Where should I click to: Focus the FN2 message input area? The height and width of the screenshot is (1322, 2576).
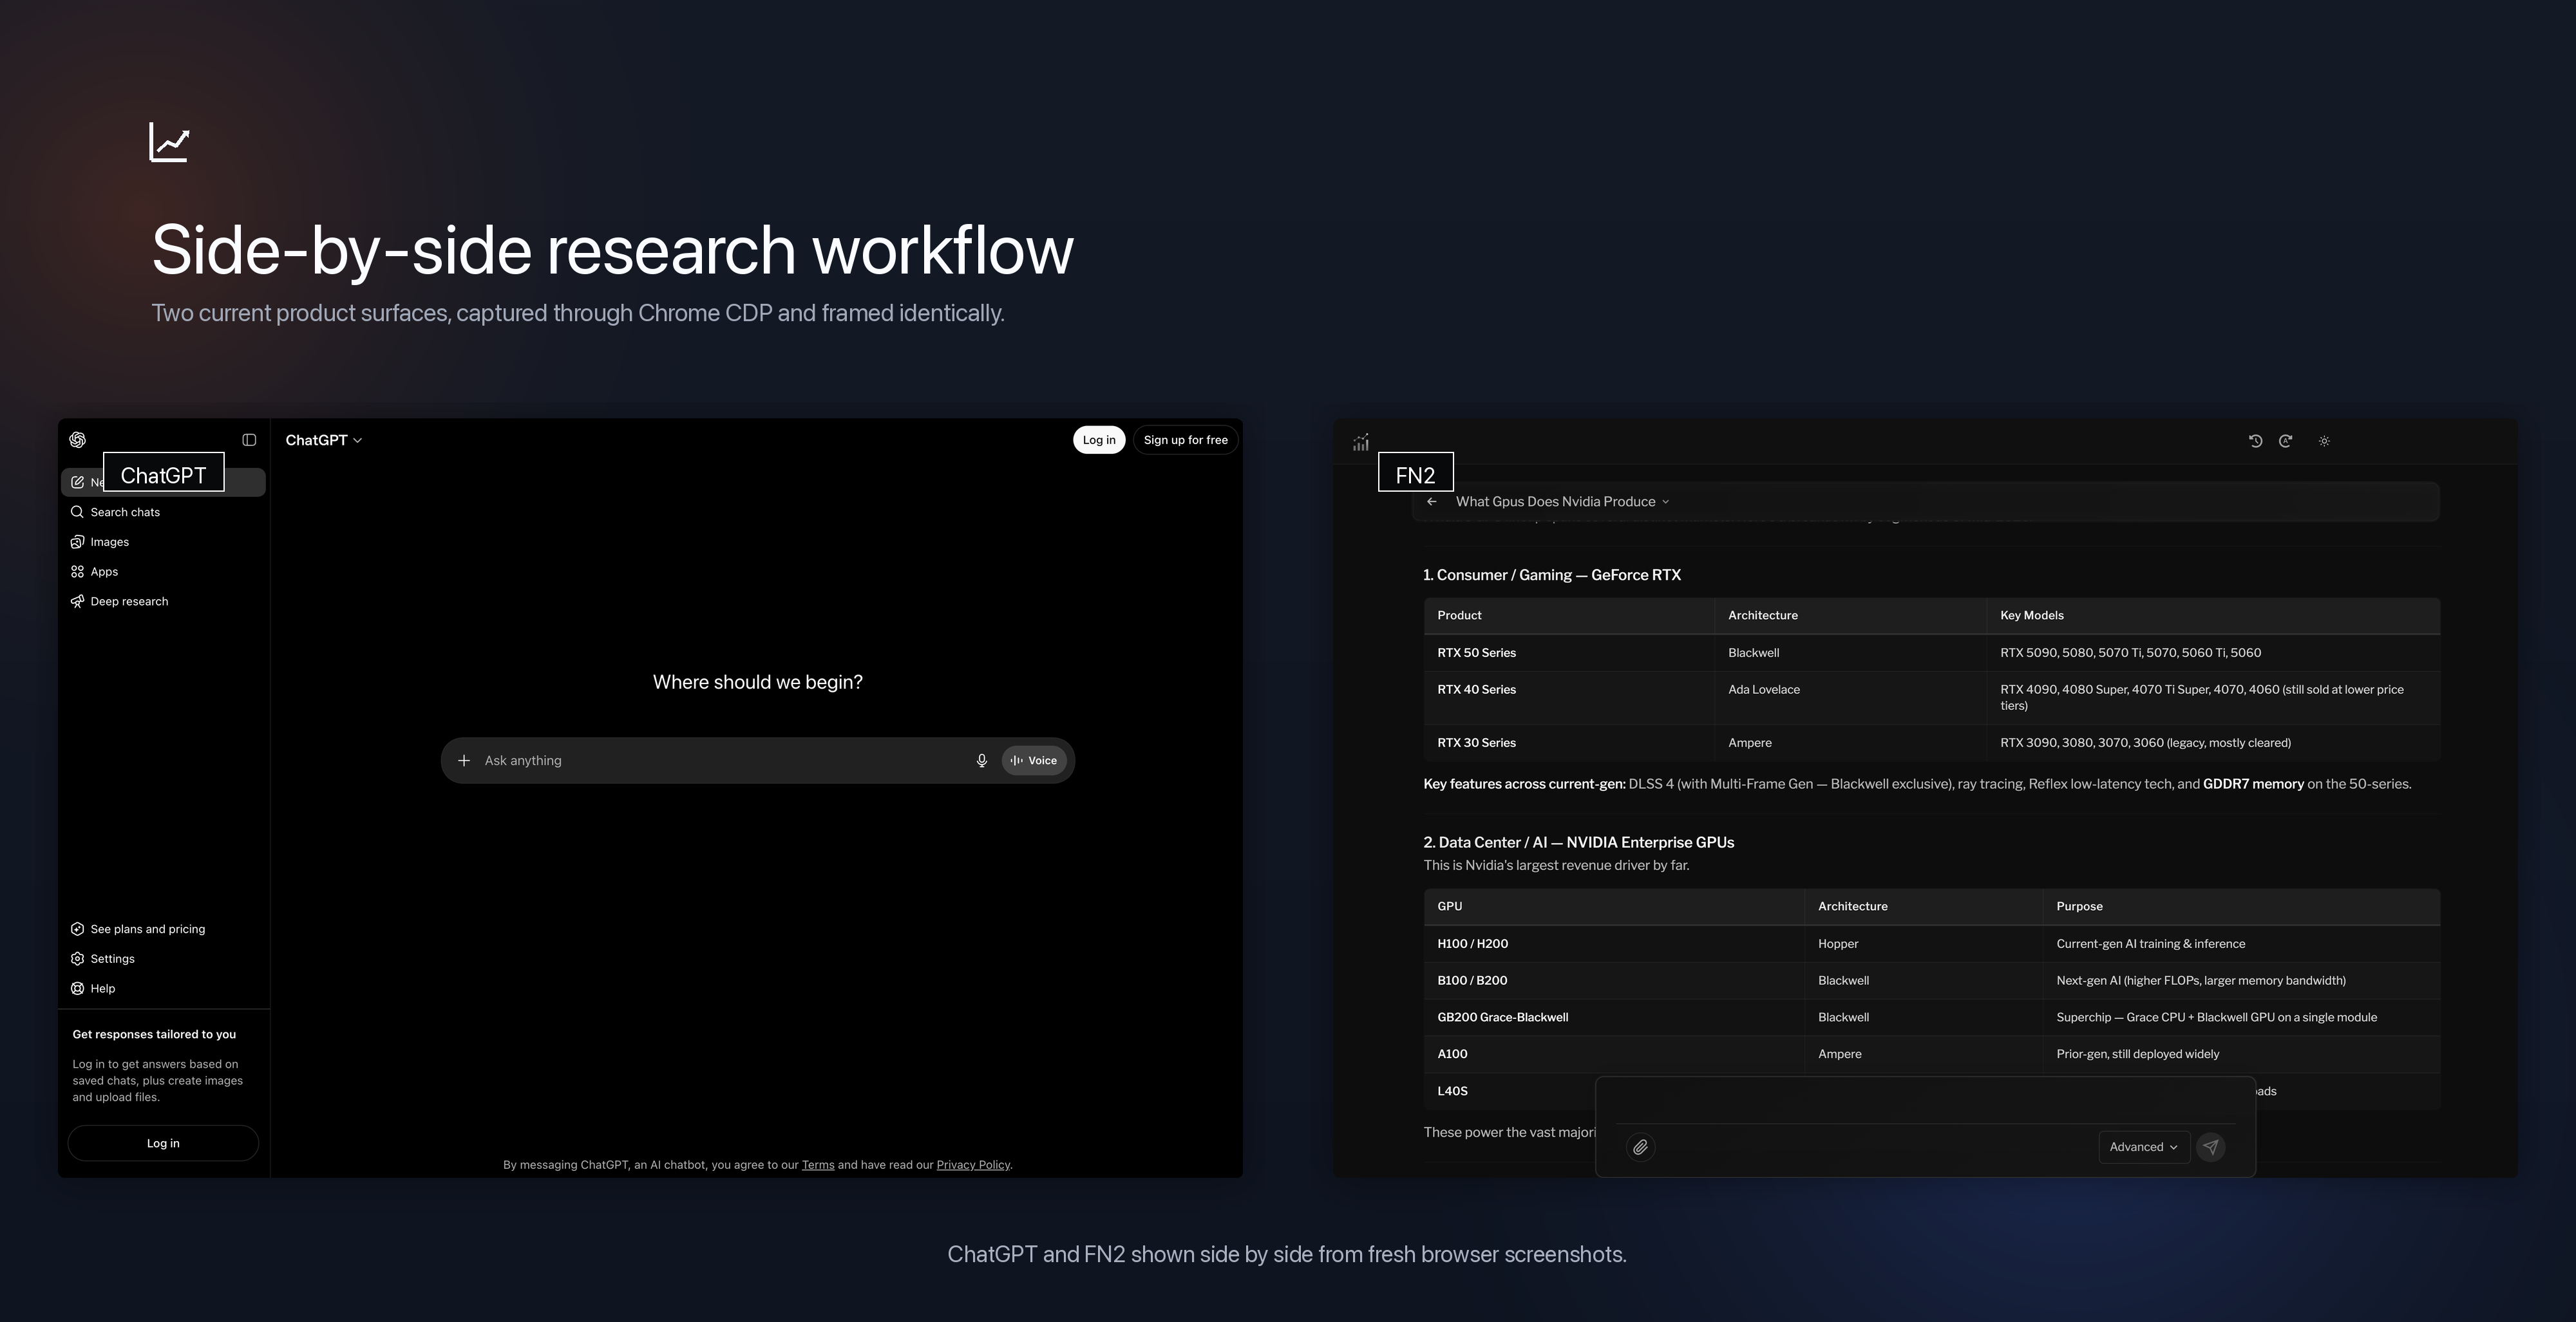pos(1925,1101)
